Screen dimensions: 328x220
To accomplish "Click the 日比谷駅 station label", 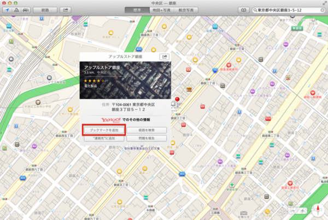I will tap(9, 30).
